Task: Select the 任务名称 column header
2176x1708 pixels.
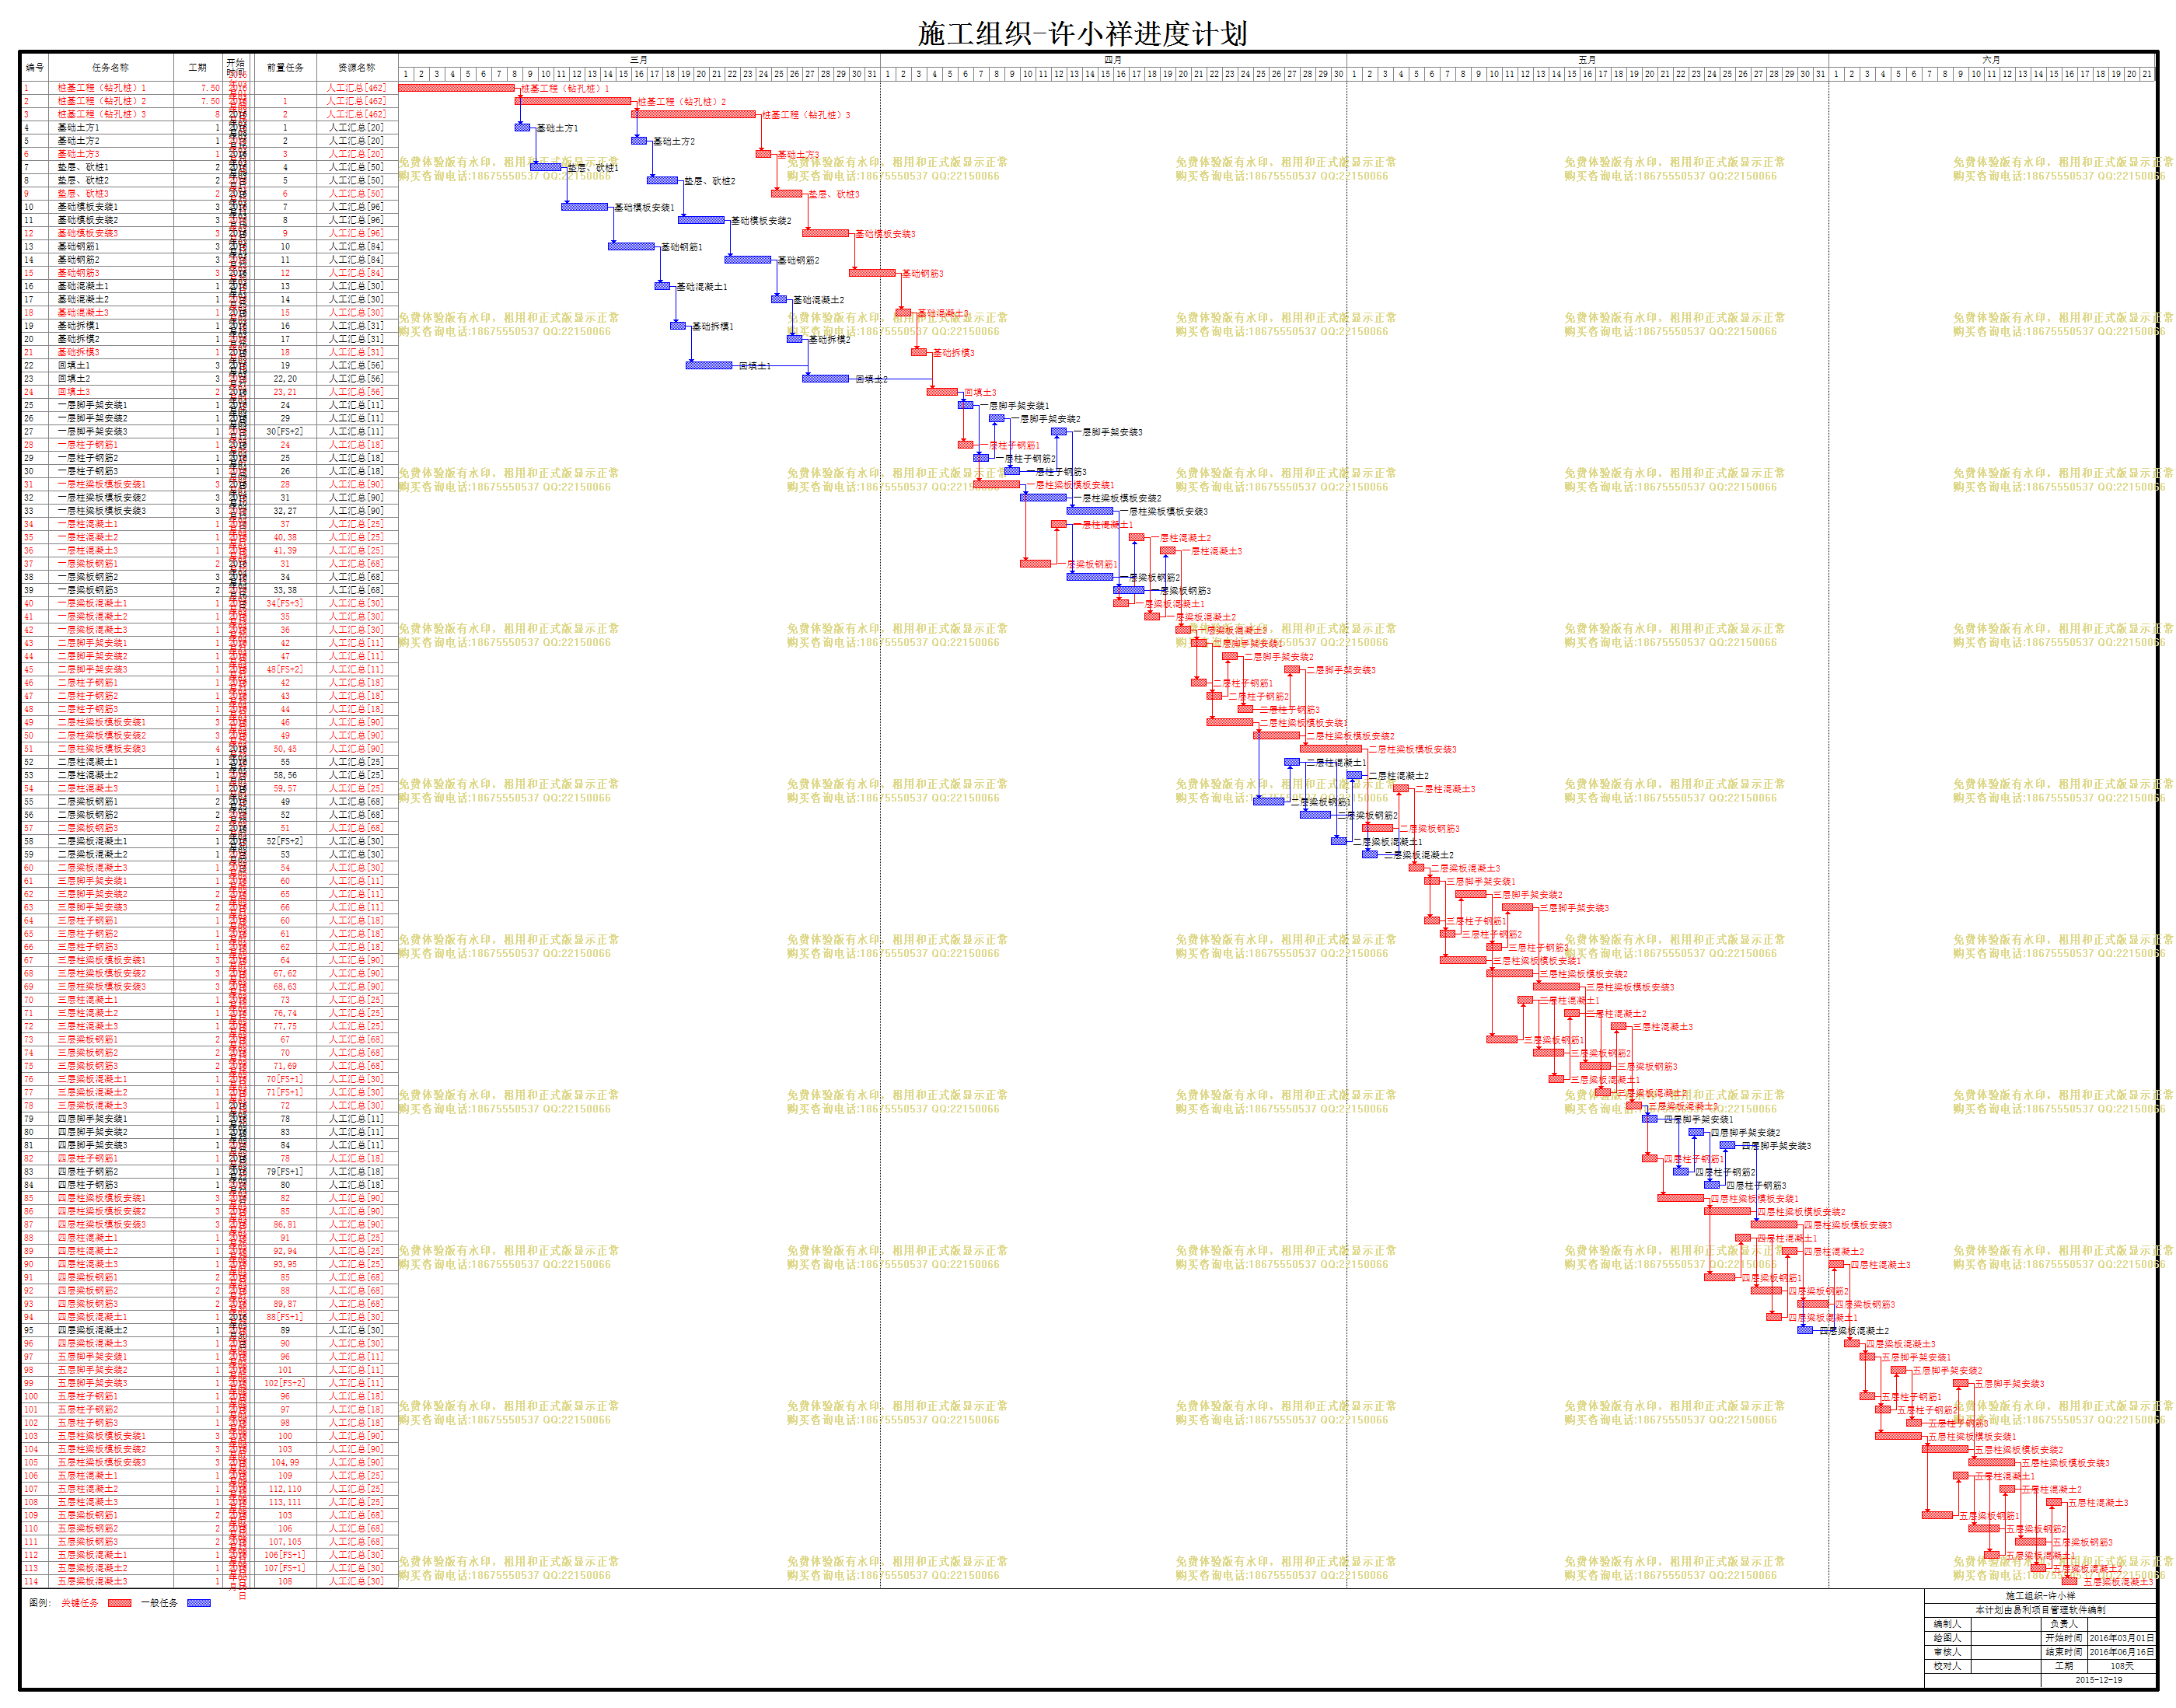Action: coord(110,67)
